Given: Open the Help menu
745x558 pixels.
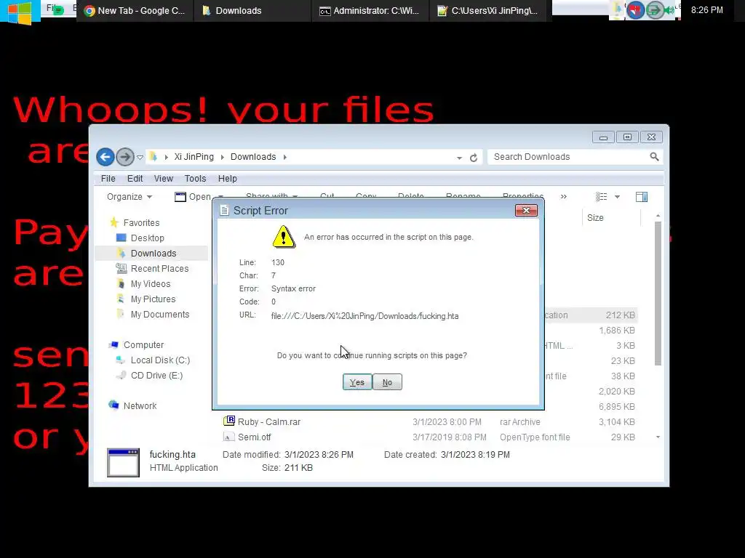Looking at the screenshot, I should click(227, 179).
